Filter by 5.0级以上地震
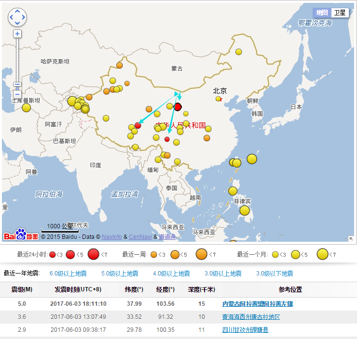This screenshot has width=357, height=339. [x=120, y=274]
